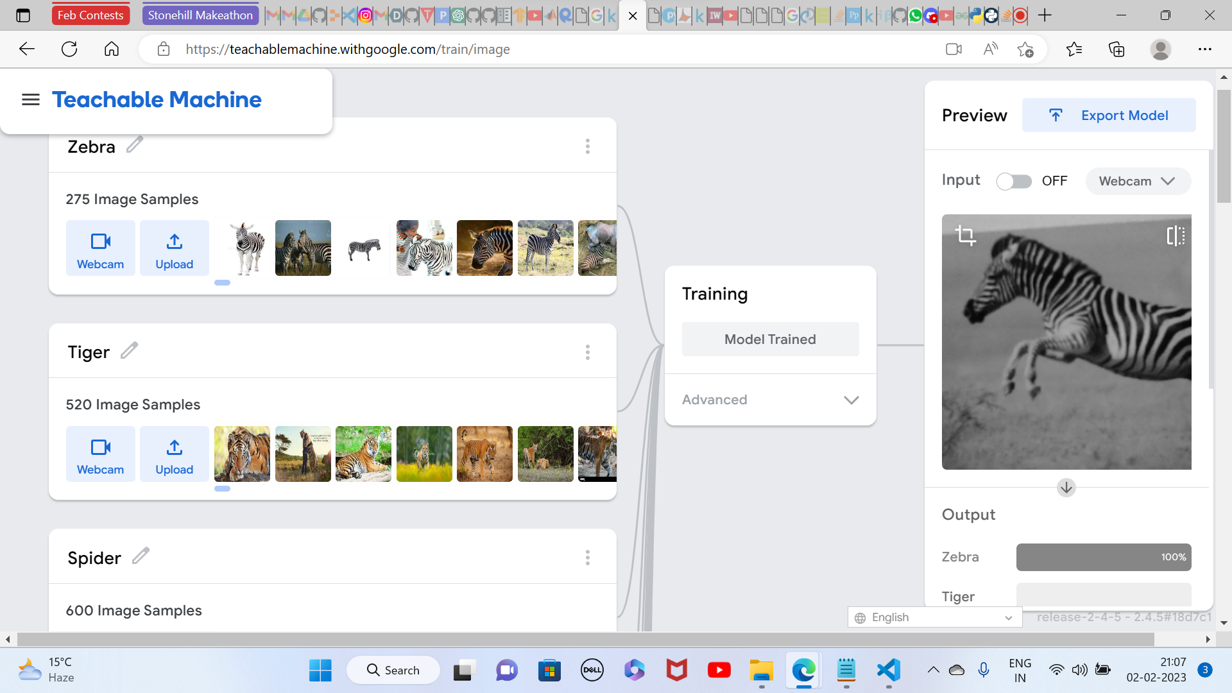Select the crop icon on preview image

[965, 235]
